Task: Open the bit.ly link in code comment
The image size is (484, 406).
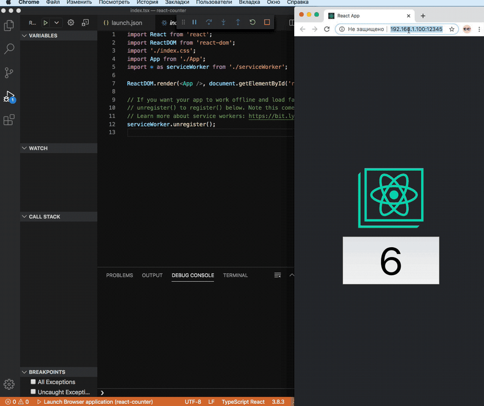Action: coord(271,116)
